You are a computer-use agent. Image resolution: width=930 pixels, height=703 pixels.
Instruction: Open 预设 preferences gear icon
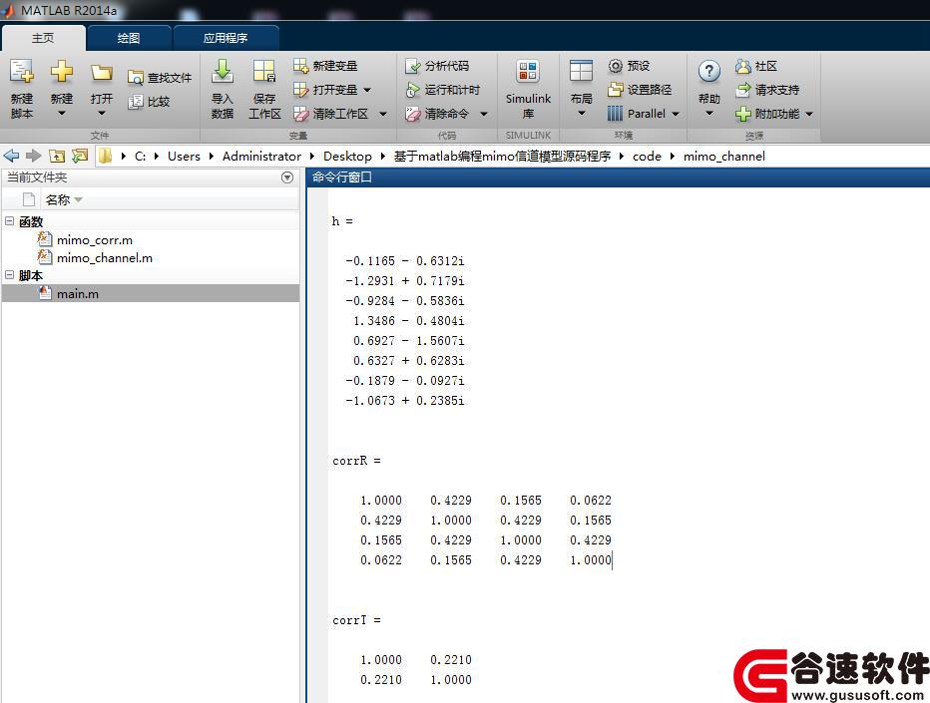click(x=616, y=65)
